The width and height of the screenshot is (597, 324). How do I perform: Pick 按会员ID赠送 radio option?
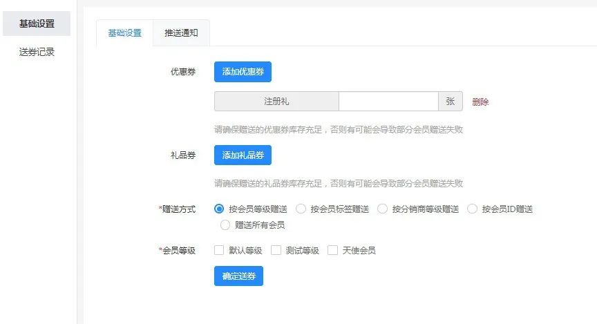(x=473, y=209)
